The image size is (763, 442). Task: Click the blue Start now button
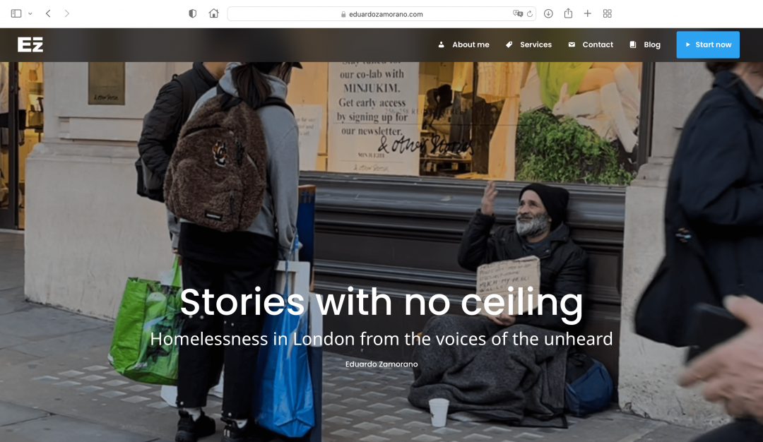[708, 44]
